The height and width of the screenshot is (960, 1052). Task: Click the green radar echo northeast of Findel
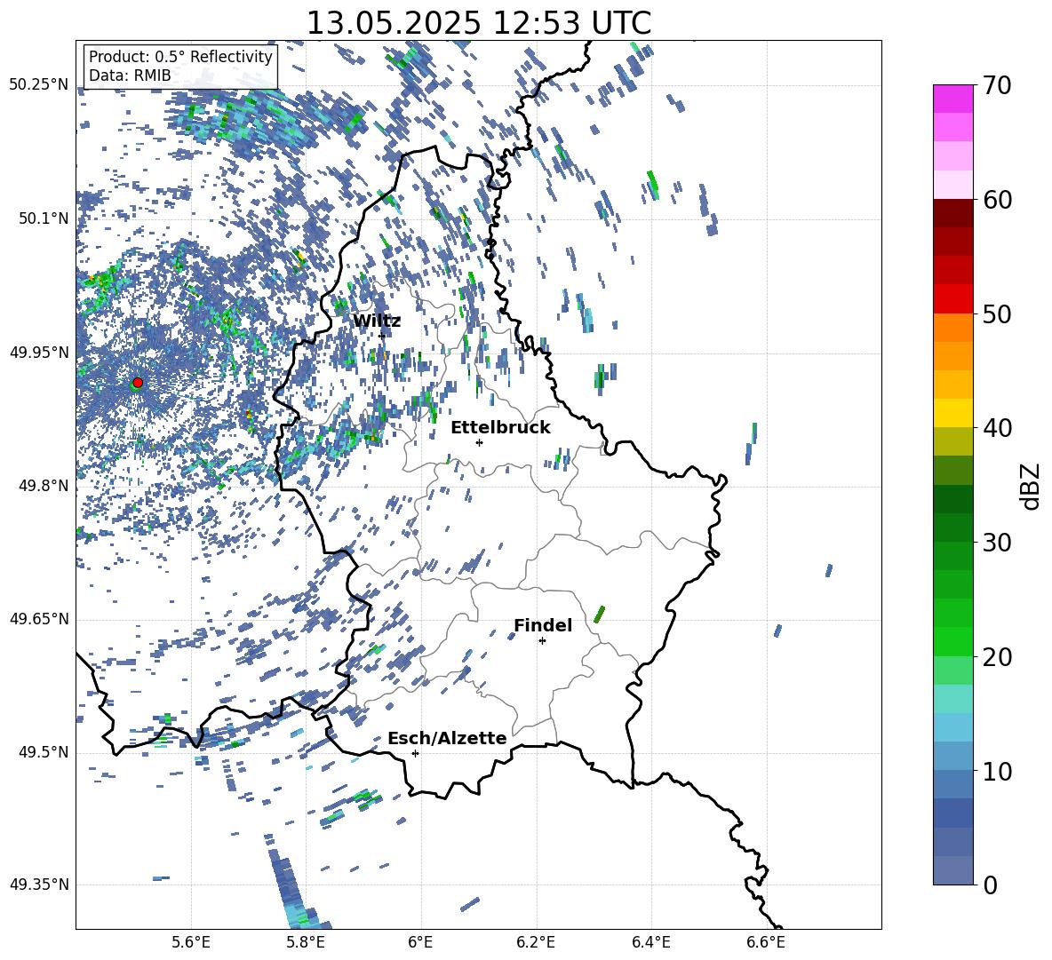point(599,614)
